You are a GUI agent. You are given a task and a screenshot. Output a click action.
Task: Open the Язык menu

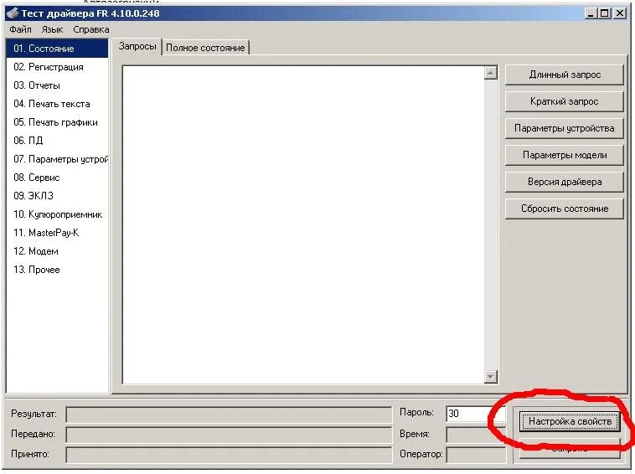(x=52, y=29)
